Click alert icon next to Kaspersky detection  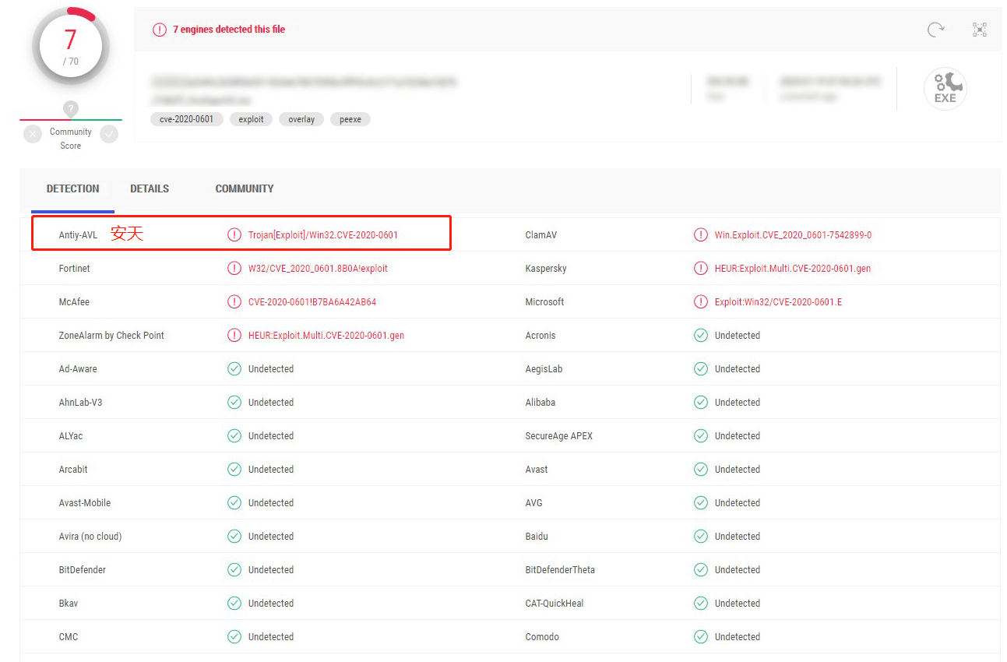pos(701,269)
